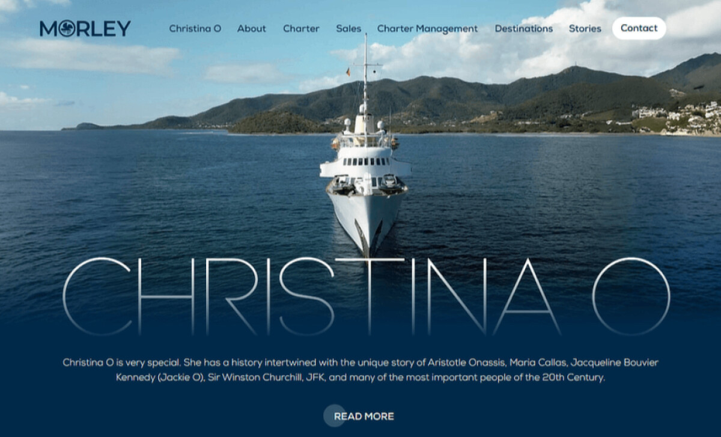
Task: Open the Christina O menu item
Action: [195, 28]
